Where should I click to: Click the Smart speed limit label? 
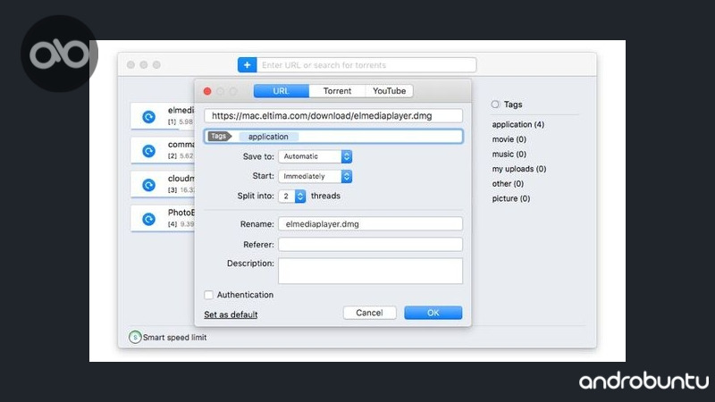click(174, 338)
